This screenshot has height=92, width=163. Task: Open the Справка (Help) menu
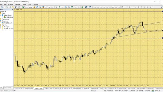pyautogui.click(x=35, y=4)
